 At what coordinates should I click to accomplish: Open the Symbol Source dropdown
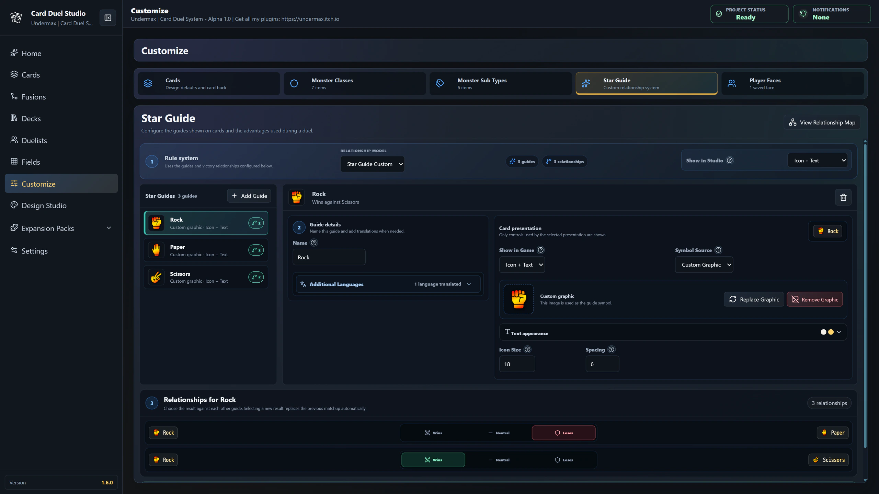click(704, 265)
